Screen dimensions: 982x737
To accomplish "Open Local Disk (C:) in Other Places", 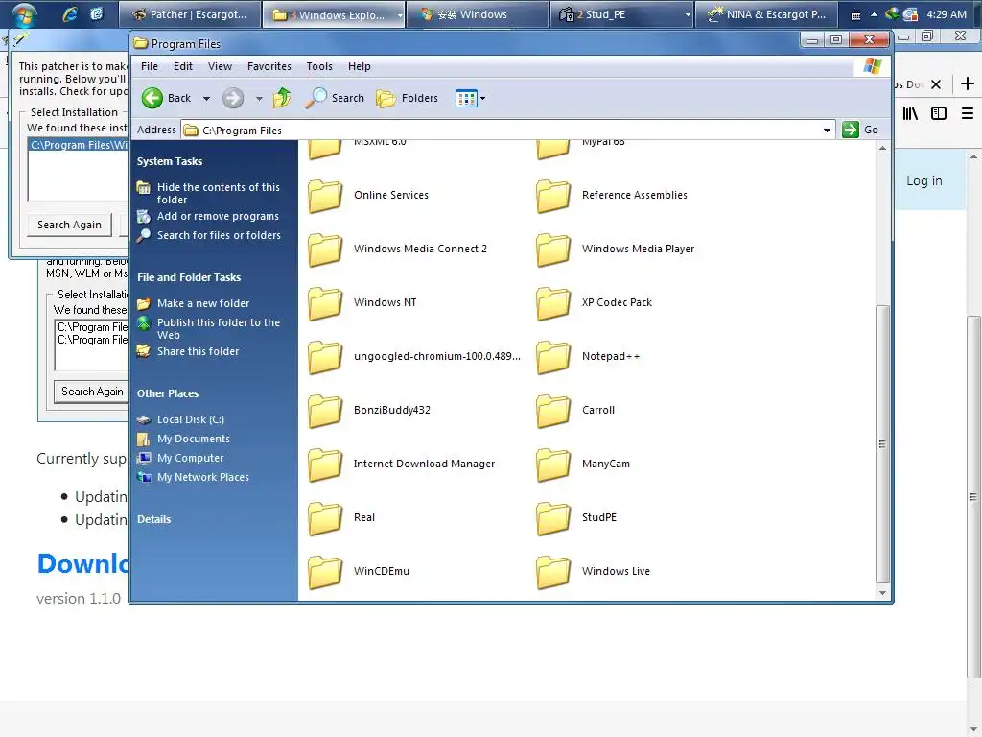I will [191, 420].
